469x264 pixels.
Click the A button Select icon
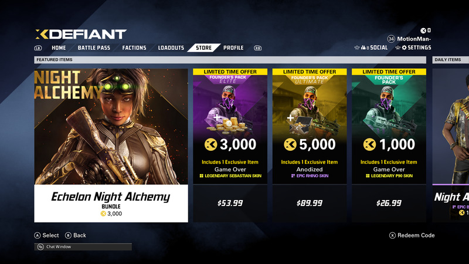[37, 236]
